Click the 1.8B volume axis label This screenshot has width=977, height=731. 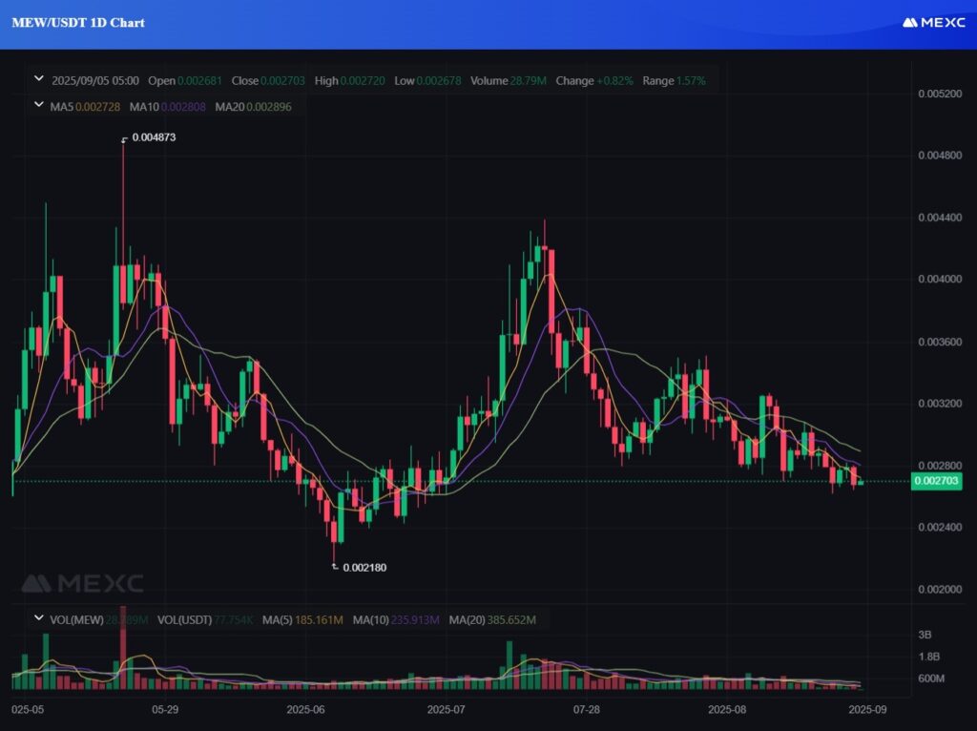[928, 657]
